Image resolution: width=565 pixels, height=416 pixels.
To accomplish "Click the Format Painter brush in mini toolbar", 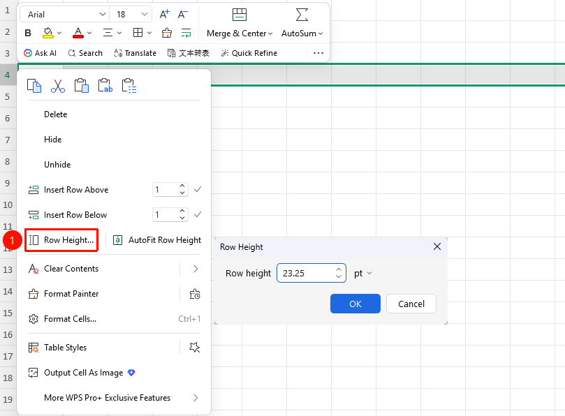I will pyautogui.click(x=166, y=33).
